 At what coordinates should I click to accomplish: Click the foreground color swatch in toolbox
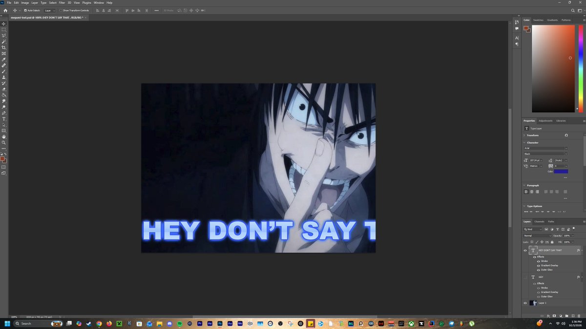click(3, 158)
